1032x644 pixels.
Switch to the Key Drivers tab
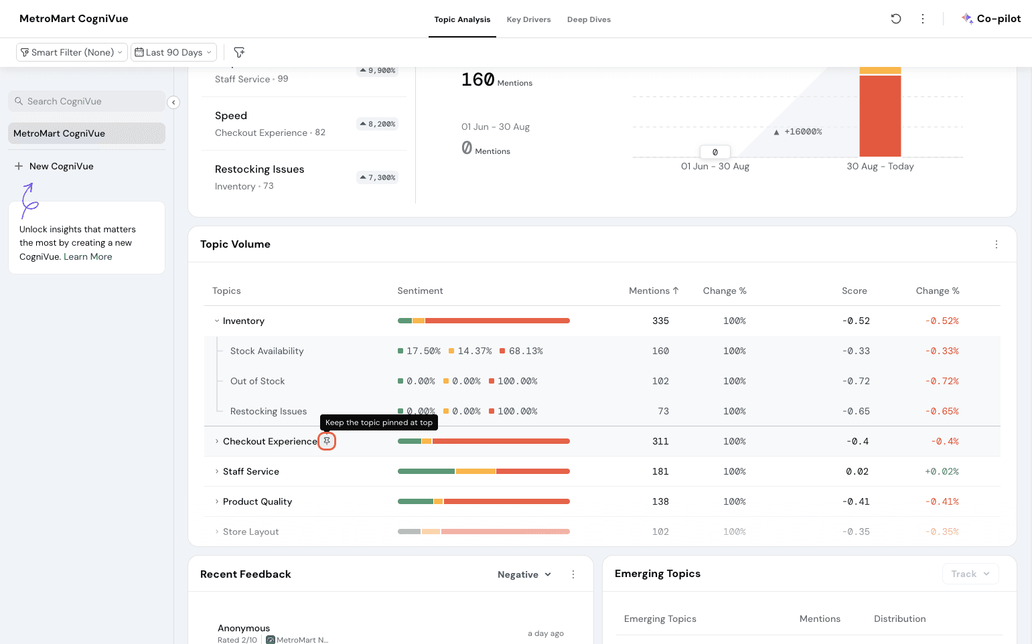[528, 19]
